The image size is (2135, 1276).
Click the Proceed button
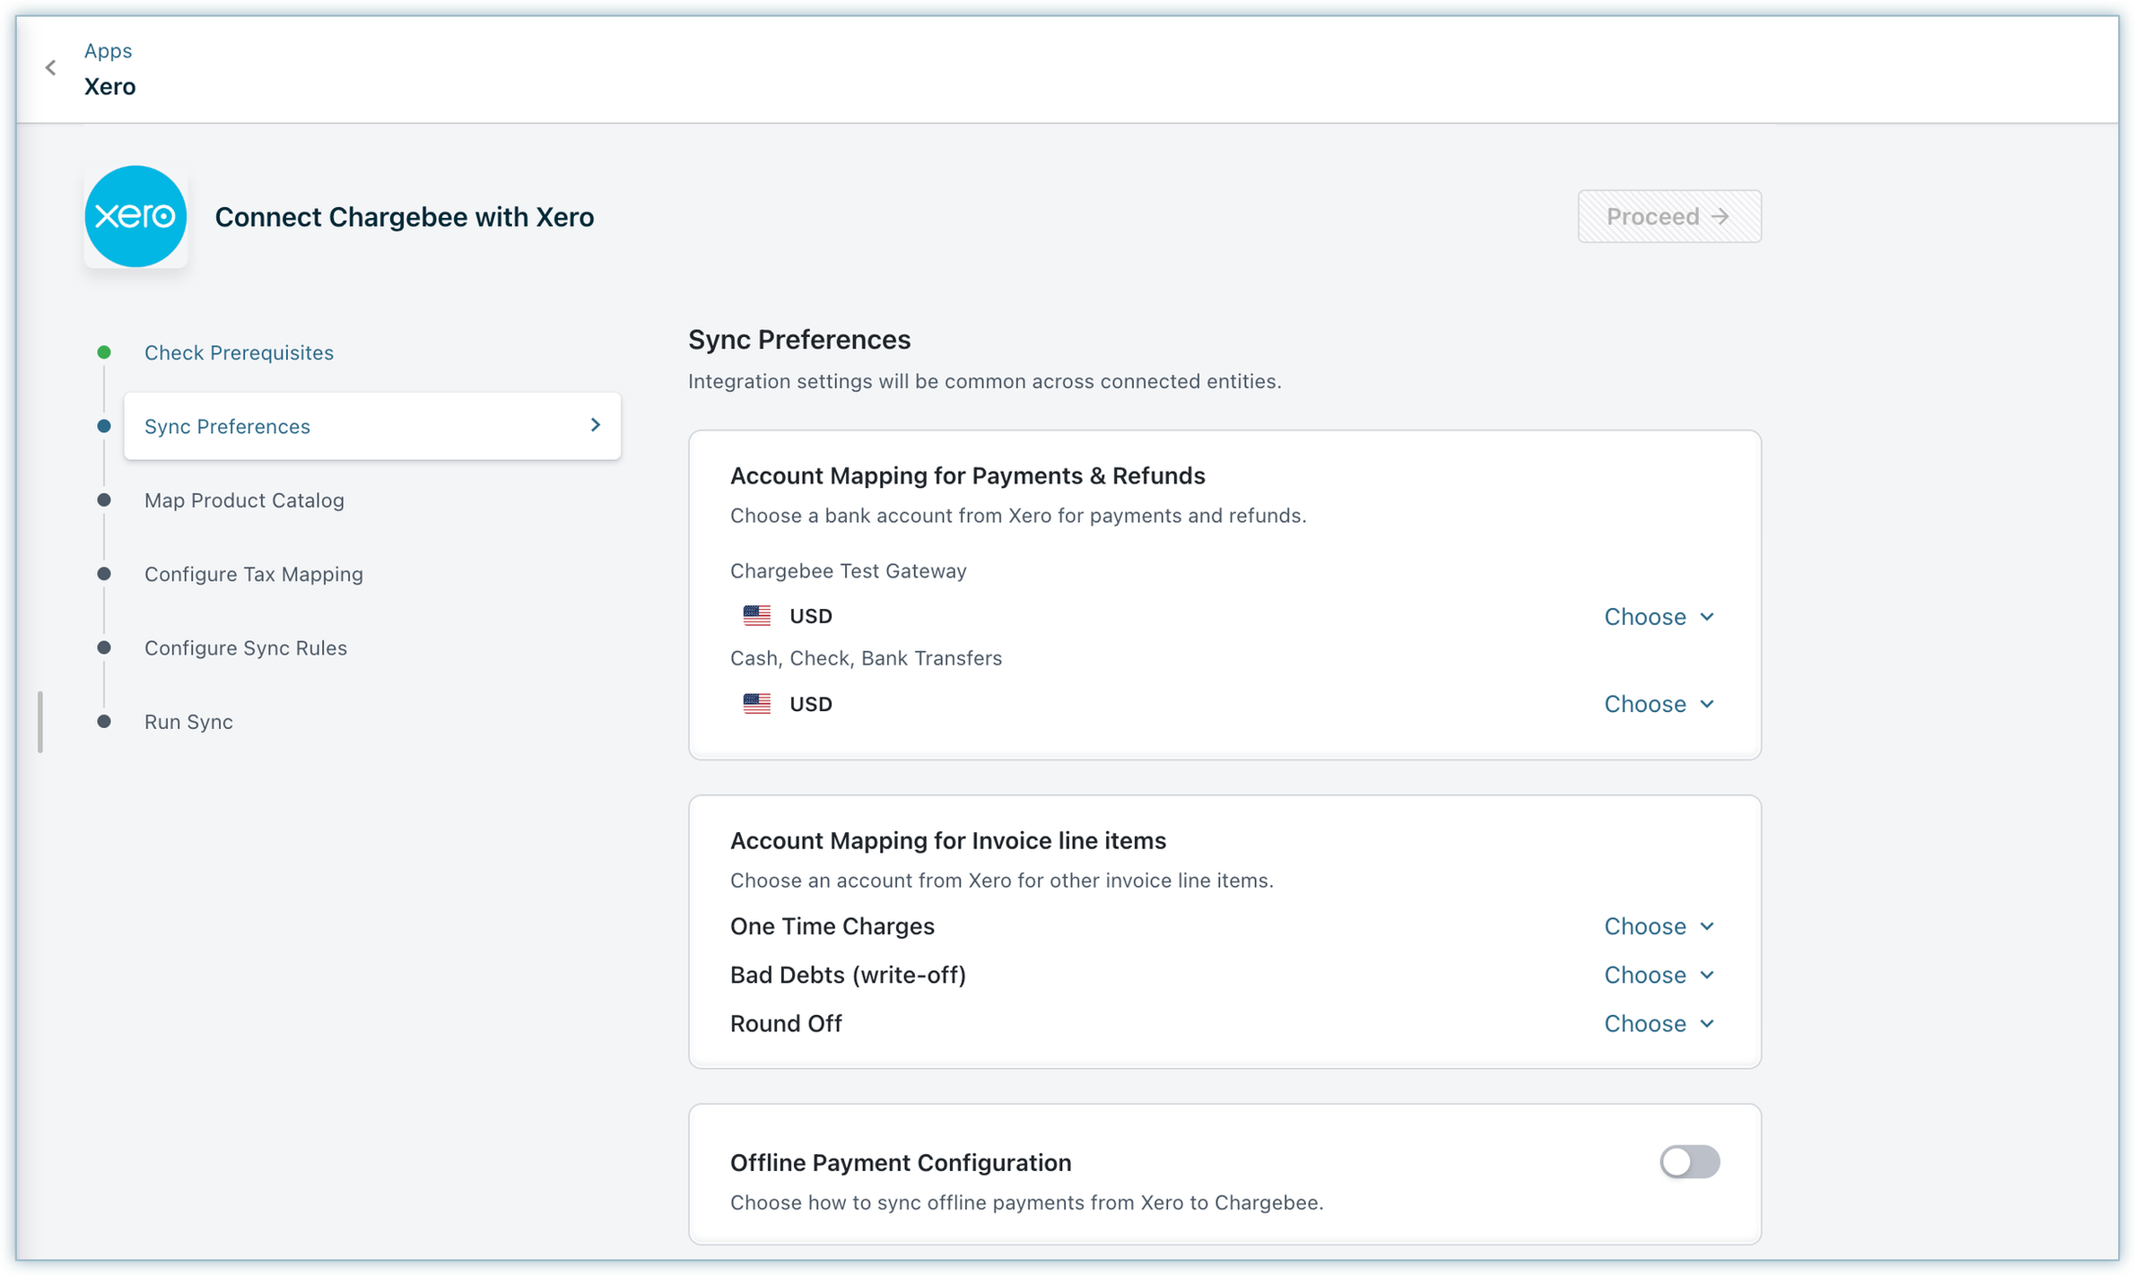[x=1669, y=216]
